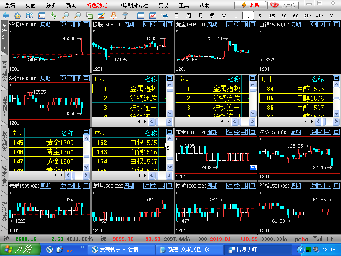The image size is (341, 256).
Task: Expand 周期 selector on 焦炭1505 panel
Action: pos(46,186)
